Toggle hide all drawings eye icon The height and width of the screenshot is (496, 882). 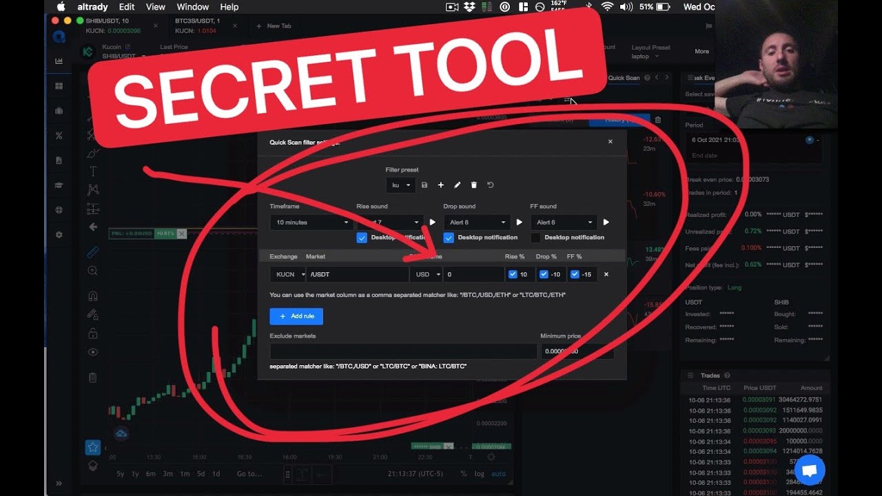93,352
